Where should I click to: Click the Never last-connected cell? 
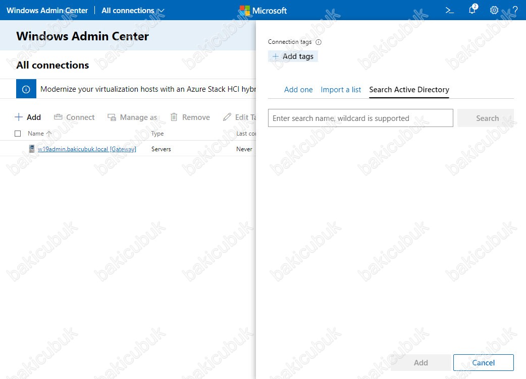pos(244,149)
